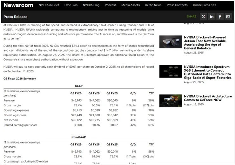Click the 'Diluted earnings per share' row label

21,125
